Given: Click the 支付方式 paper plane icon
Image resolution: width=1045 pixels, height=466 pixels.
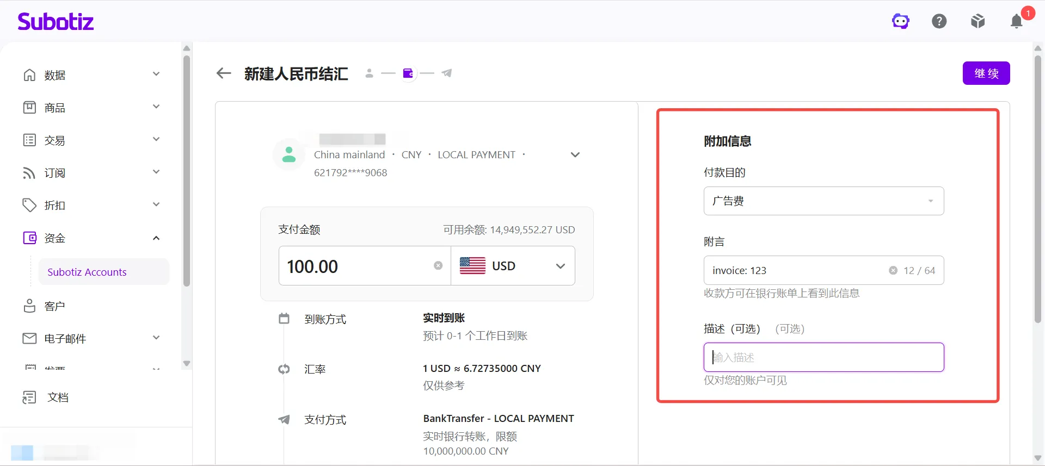Looking at the screenshot, I should click(284, 419).
